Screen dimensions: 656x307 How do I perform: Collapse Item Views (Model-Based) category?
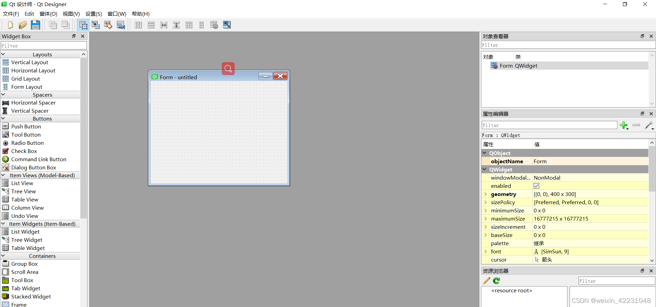click(x=3, y=175)
